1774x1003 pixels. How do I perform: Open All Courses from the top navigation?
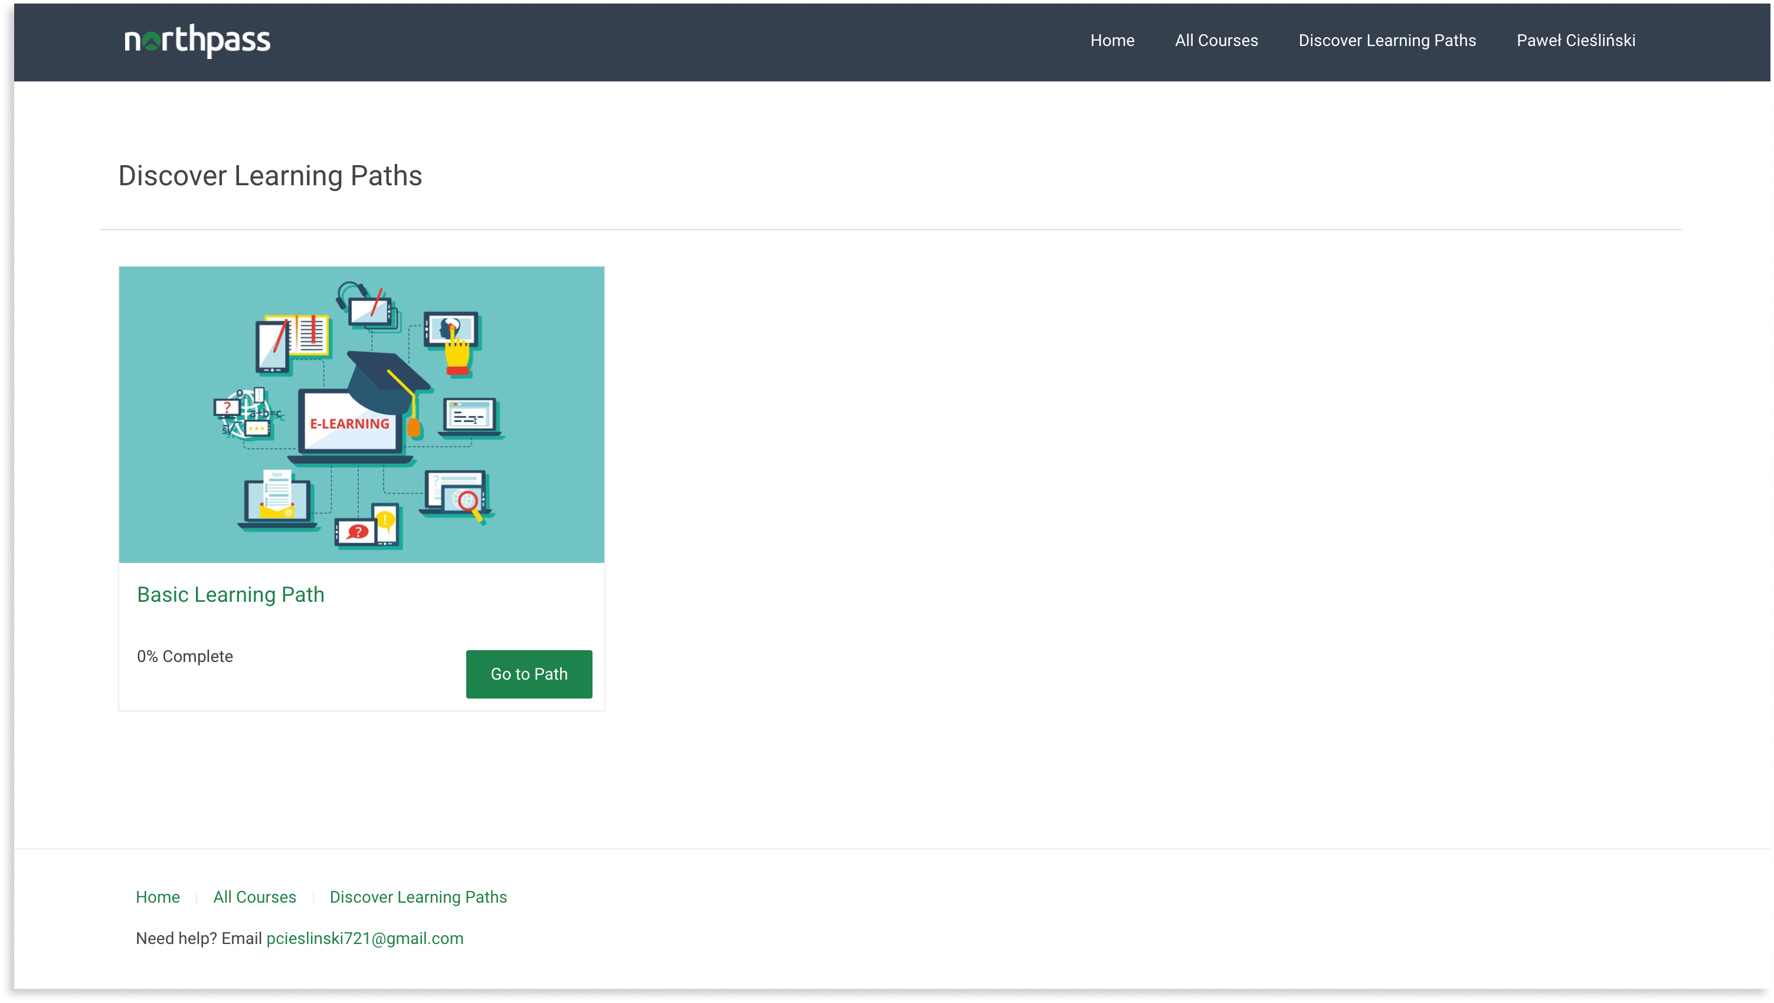[x=1216, y=41]
